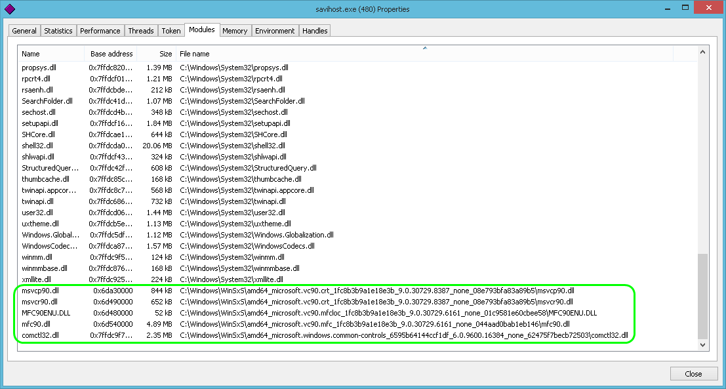Click the 844 kB size cell
Screen dimensions: 726x389
pyautogui.click(x=161, y=291)
